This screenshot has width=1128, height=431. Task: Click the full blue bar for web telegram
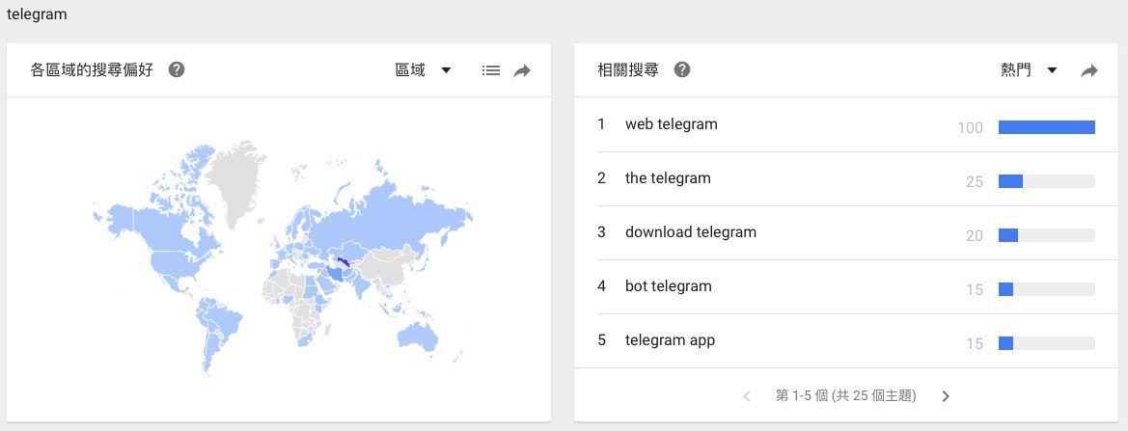click(x=1047, y=127)
